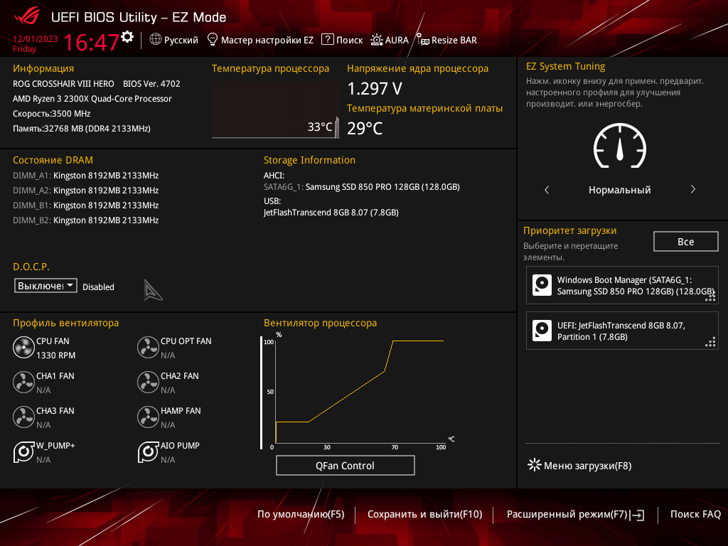Click the CHA3 FAN icon

coord(23,417)
